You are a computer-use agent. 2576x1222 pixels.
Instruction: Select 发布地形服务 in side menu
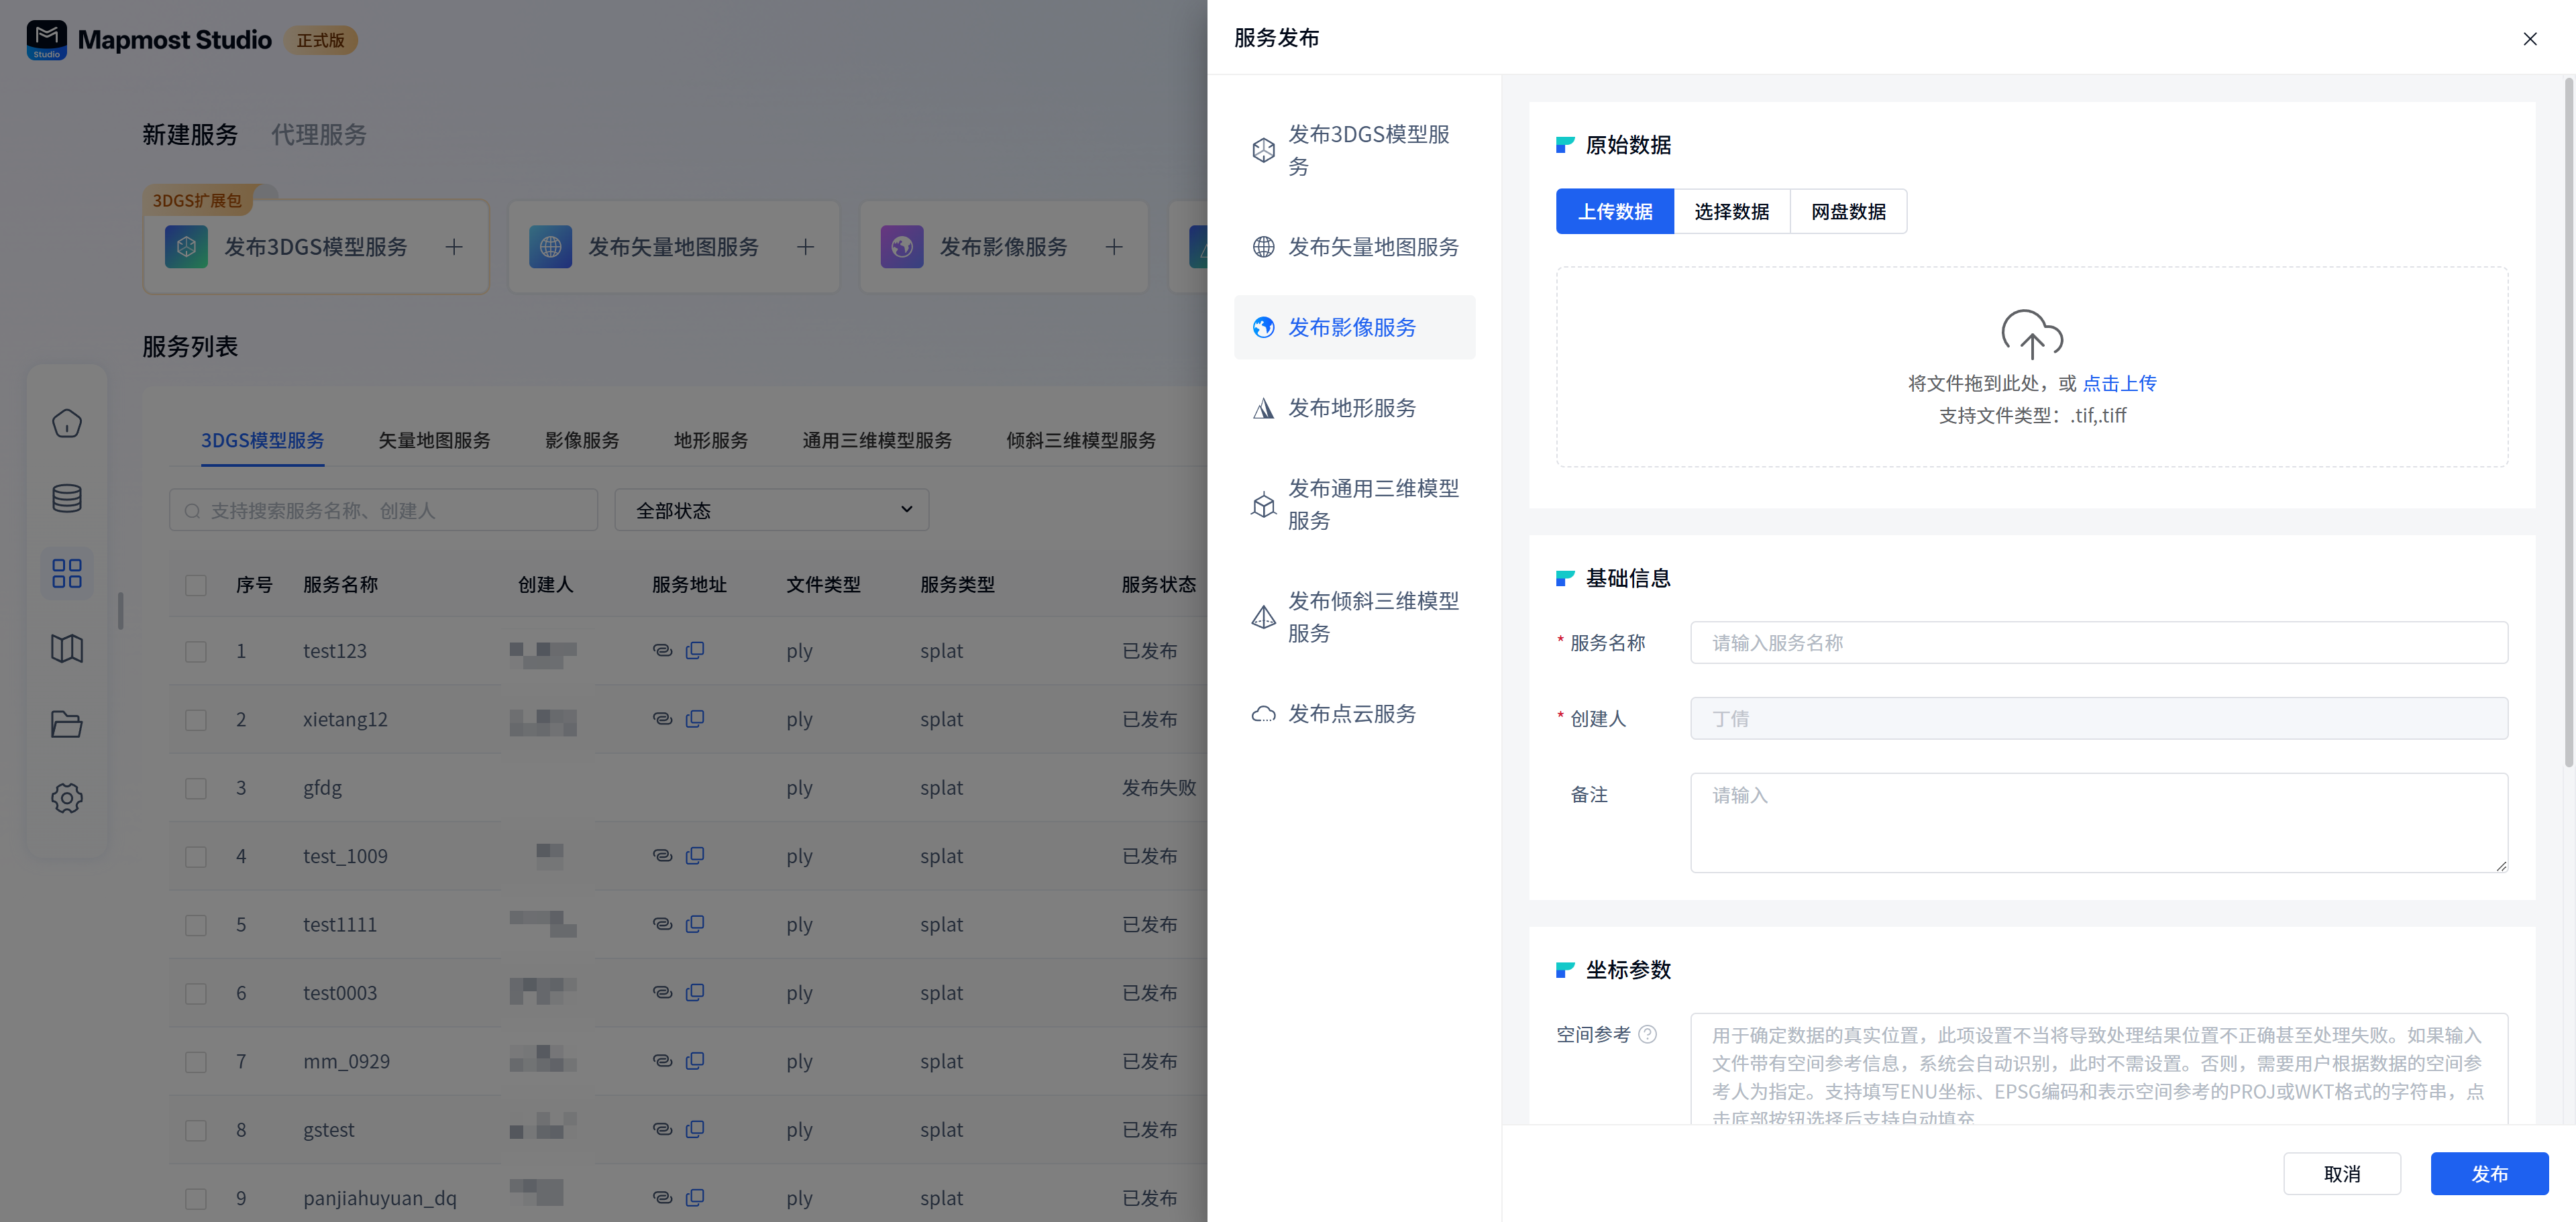click(x=1351, y=408)
